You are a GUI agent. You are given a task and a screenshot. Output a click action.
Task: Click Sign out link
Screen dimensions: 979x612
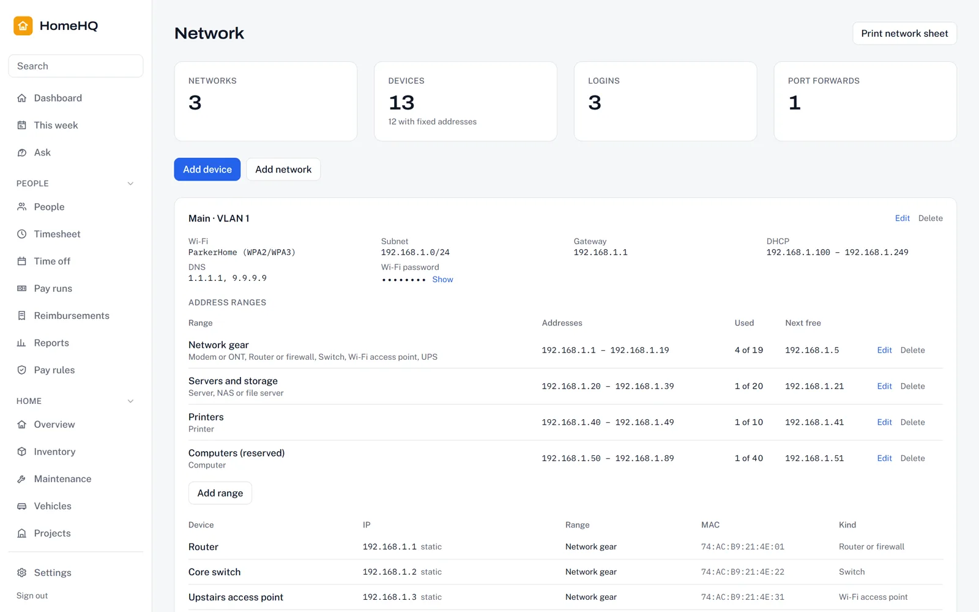coord(32,595)
